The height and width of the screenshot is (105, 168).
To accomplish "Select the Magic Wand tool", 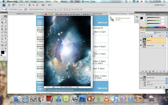I will point(5,19).
